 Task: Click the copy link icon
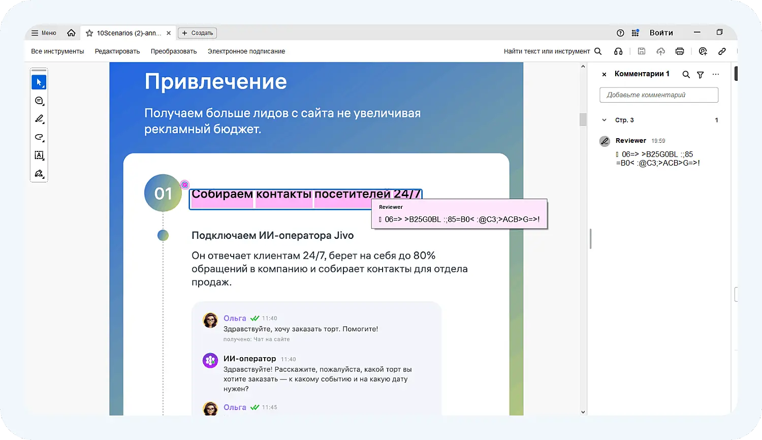click(722, 51)
